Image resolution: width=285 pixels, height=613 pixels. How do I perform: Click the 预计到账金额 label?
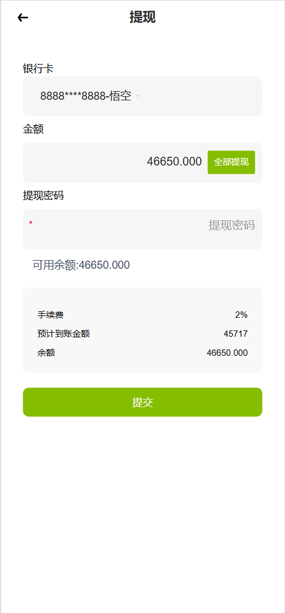click(64, 334)
